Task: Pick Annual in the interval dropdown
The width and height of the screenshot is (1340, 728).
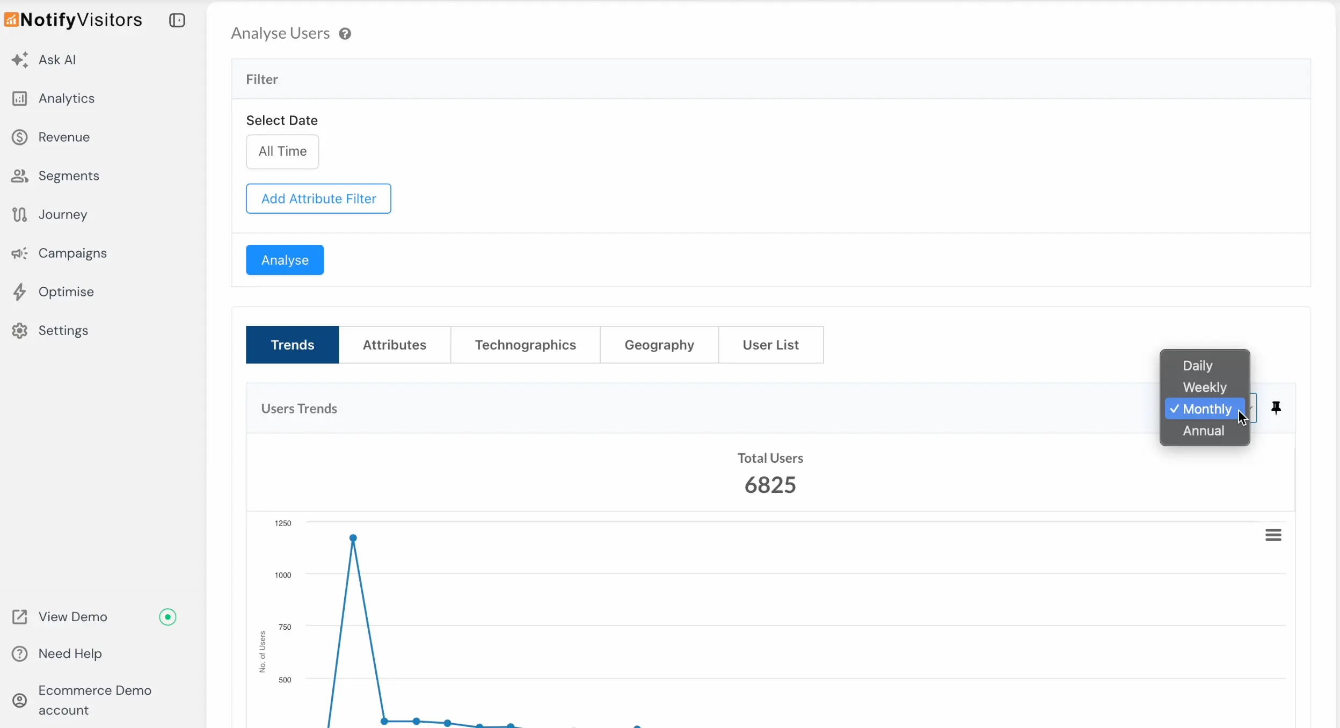Action: [1203, 431]
